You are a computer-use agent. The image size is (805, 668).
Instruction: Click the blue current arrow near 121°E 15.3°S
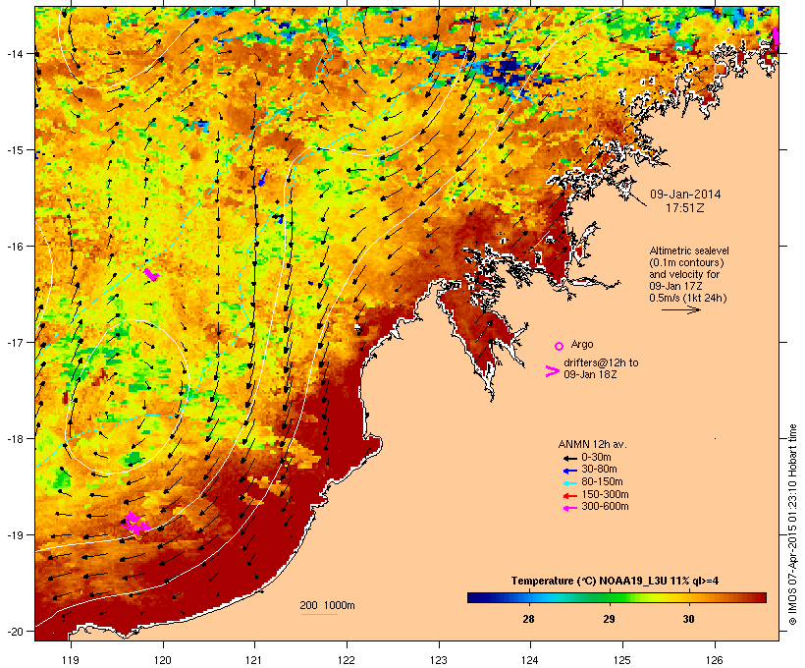pyautogui.click(x=263, y=178)
